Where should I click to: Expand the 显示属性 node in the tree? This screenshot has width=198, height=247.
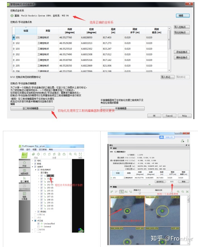click(39, 173)
